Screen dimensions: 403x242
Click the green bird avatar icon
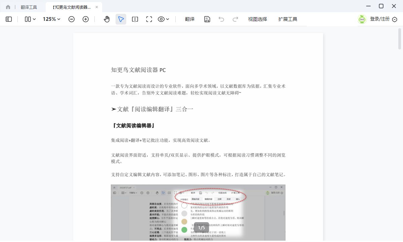point(362,19)
